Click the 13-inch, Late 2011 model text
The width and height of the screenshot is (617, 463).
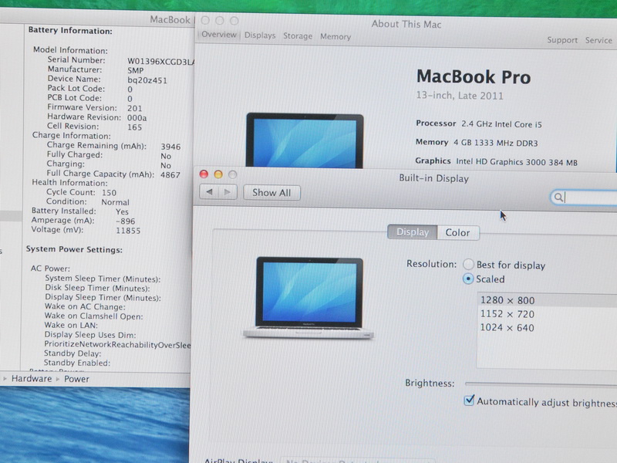coord(460,96)
